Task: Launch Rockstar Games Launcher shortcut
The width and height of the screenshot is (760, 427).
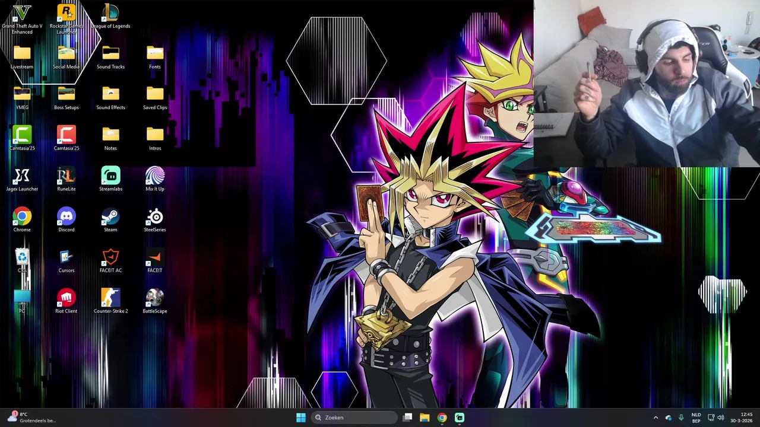Action: 66,19
